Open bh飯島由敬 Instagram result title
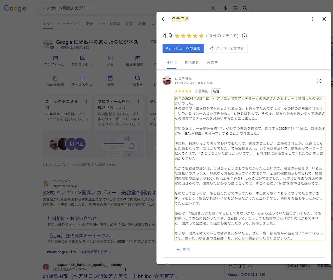 click(x=111, y=276)
